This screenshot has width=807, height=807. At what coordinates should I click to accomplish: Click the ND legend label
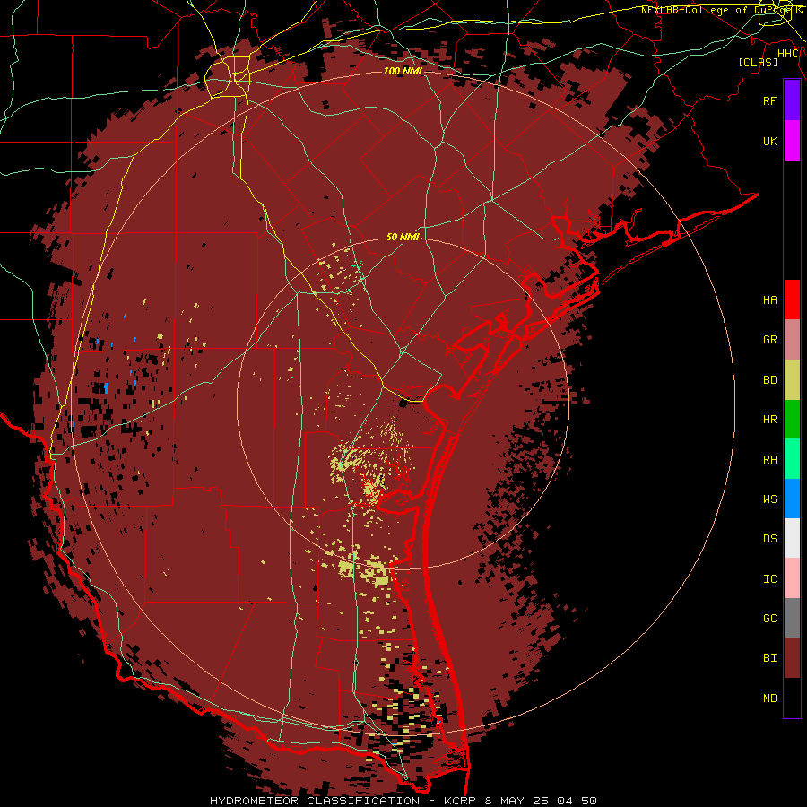click(x=769, y=699)
